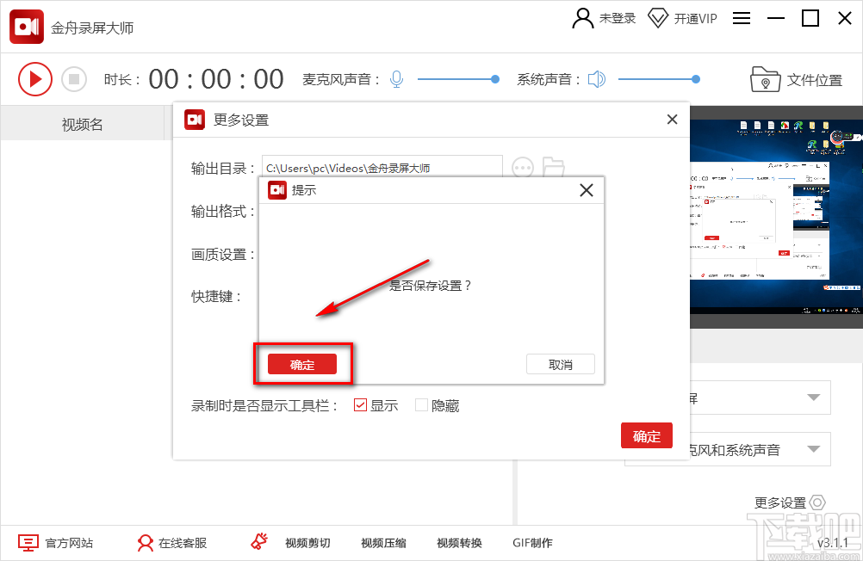Click 取消 in the prompt dialog
Viewport: 863px width, 561px height.
tap(561, 364)
